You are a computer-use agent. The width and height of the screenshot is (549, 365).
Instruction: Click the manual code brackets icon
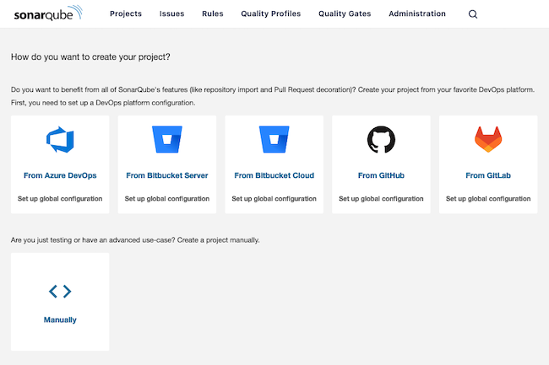click(60, 292)
